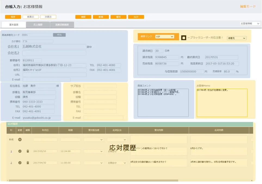Click the 商魂得意先コード field 0001
The image size is (262, 184).
click(37, 35)
